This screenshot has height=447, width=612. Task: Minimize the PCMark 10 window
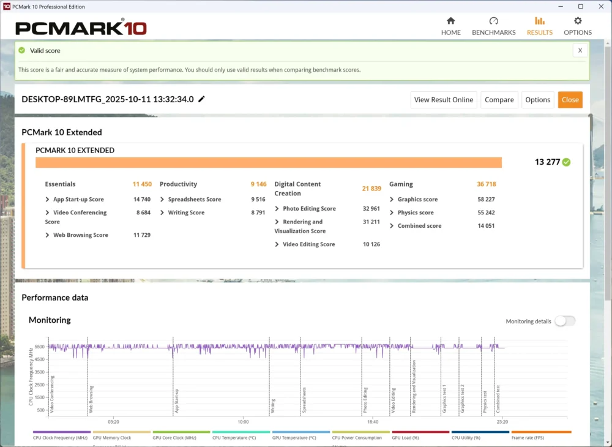point(561,6)
